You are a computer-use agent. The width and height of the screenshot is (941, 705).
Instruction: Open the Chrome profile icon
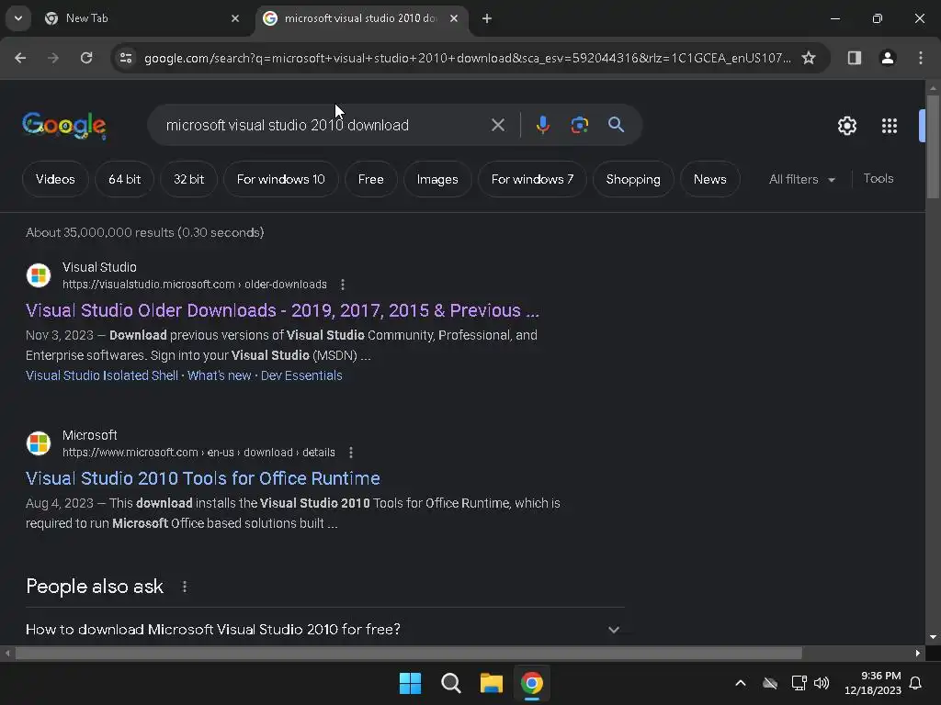887,58
